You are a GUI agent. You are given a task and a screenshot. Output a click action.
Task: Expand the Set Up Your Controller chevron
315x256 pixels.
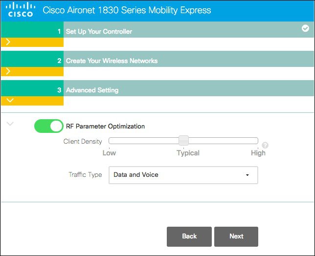click(x=8, y=43)
